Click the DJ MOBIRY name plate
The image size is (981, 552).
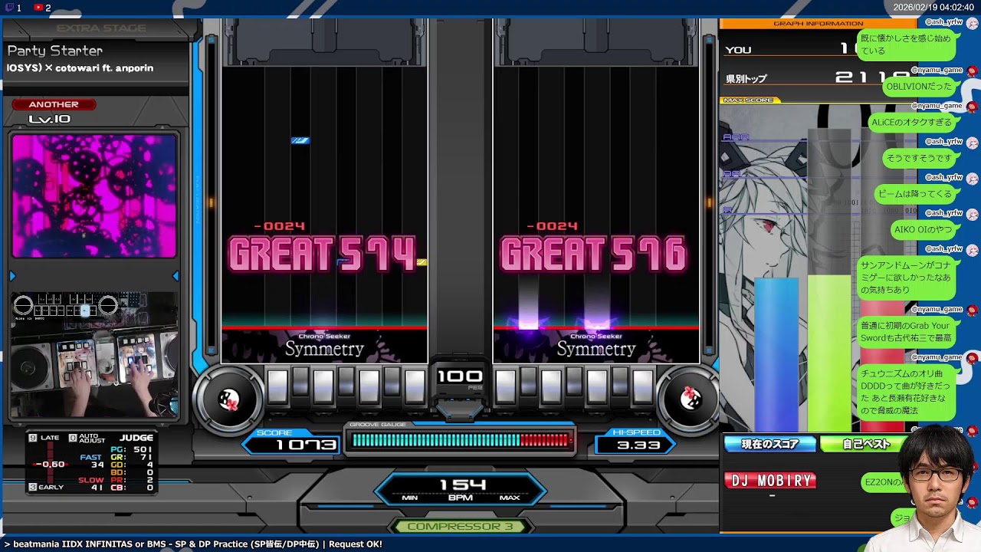click(770, 481)
